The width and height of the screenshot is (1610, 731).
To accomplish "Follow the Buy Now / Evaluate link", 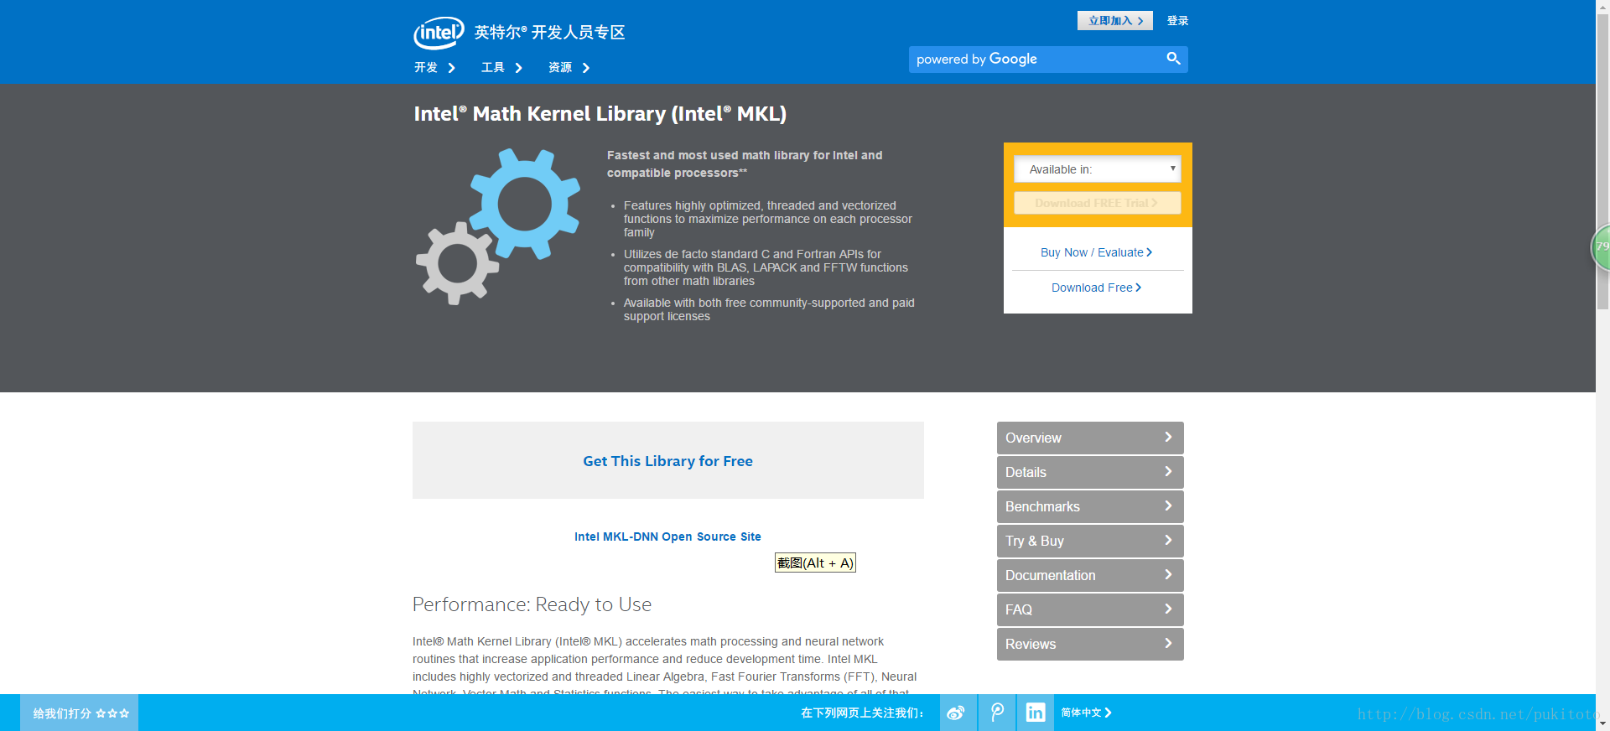I will (1096, 252).
